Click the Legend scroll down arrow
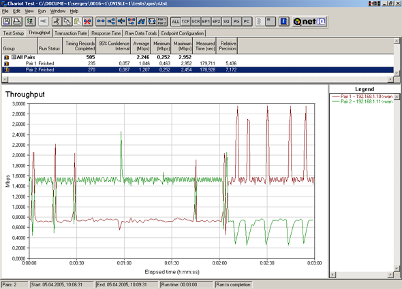This screenshot has width=402, height=289. point(397,269)
